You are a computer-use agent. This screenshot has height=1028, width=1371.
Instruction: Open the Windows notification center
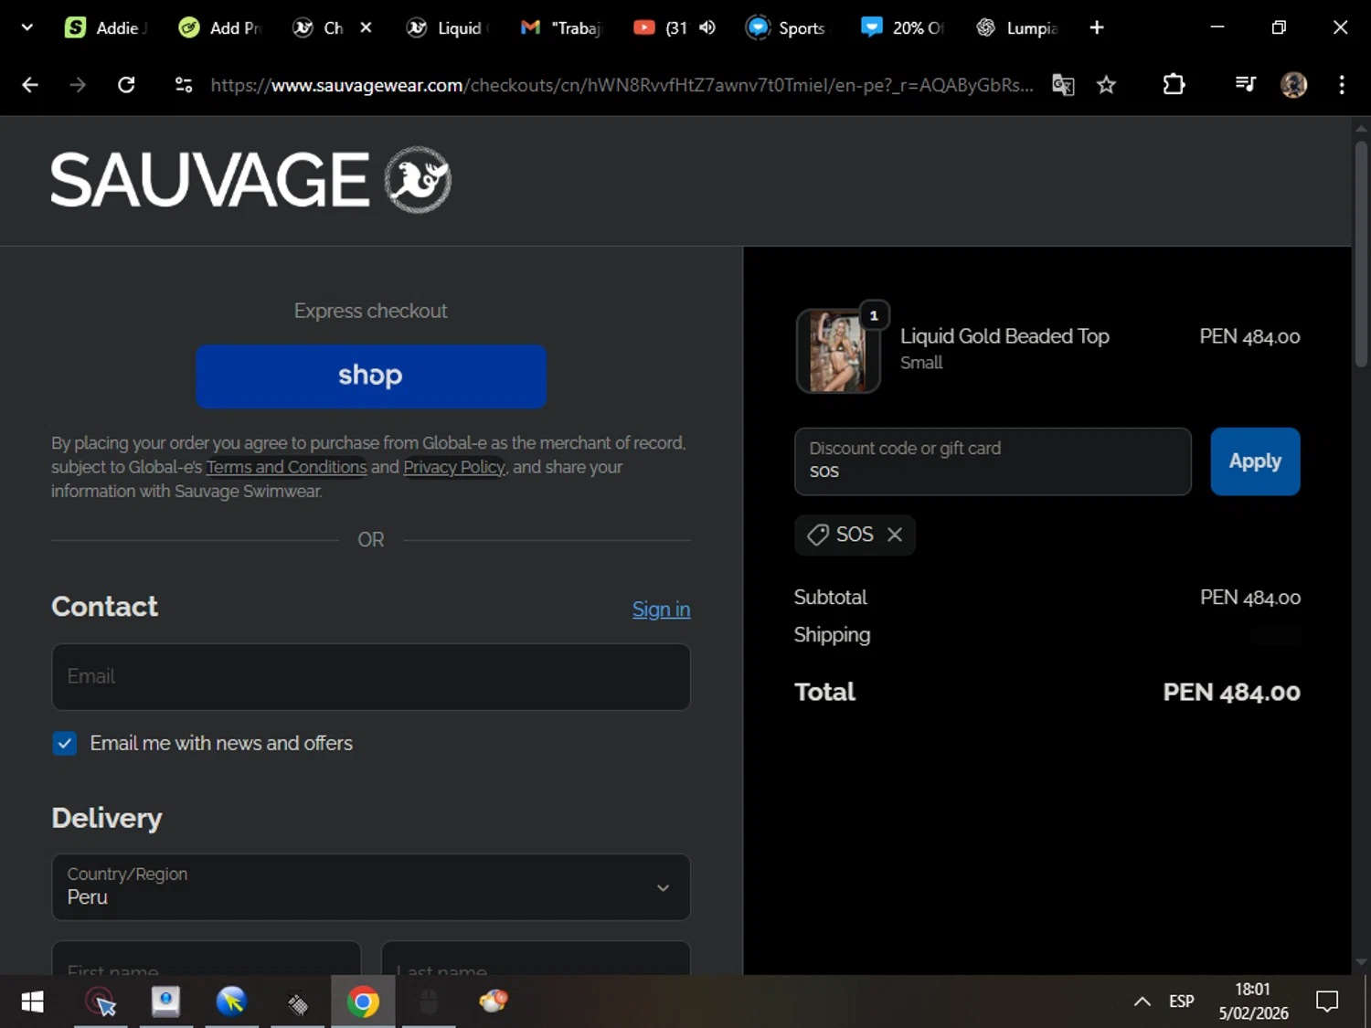pos(1327,1002)
